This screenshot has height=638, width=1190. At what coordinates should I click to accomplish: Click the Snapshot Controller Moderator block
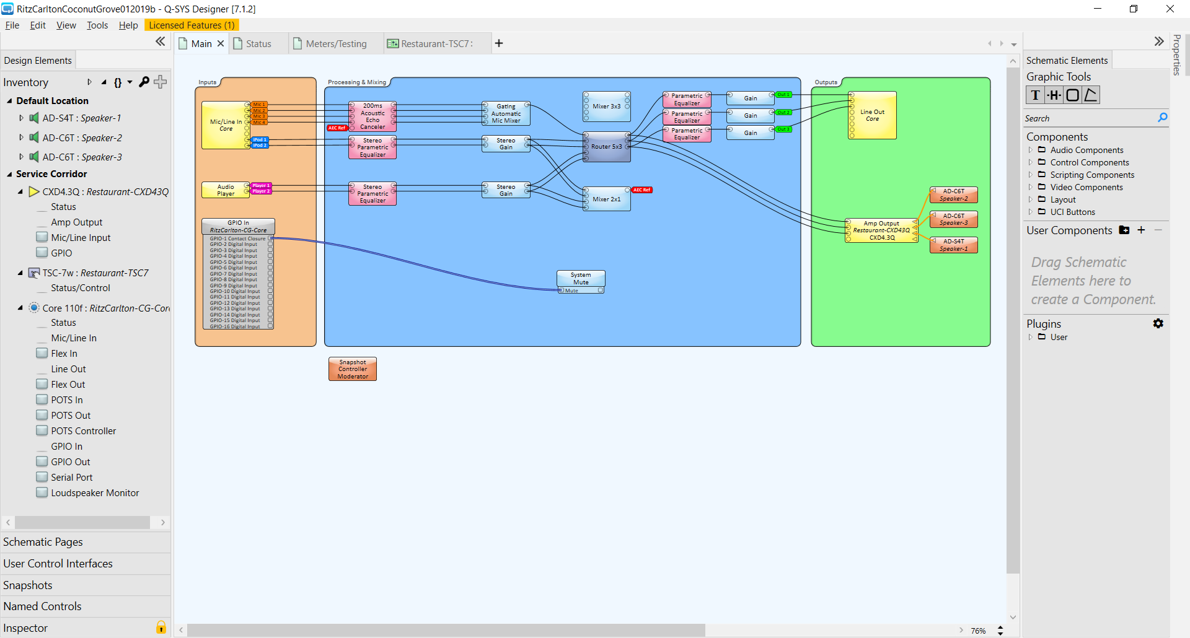click(353, 369)
